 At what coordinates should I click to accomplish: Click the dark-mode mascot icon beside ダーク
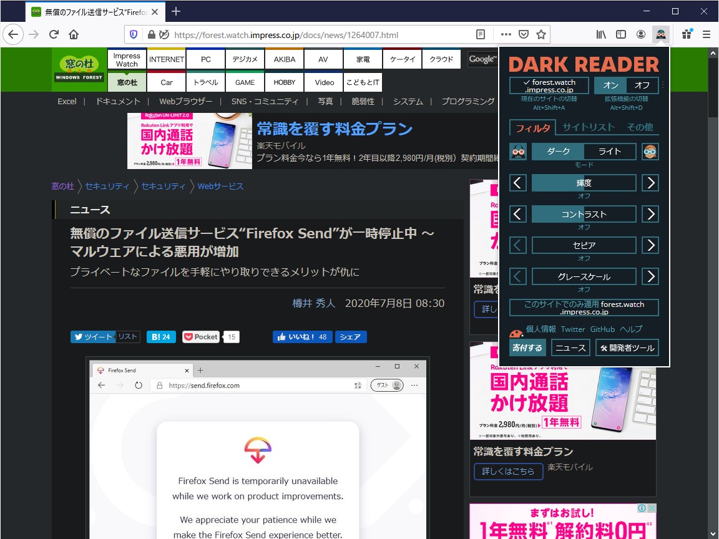(x=517, y=151)
